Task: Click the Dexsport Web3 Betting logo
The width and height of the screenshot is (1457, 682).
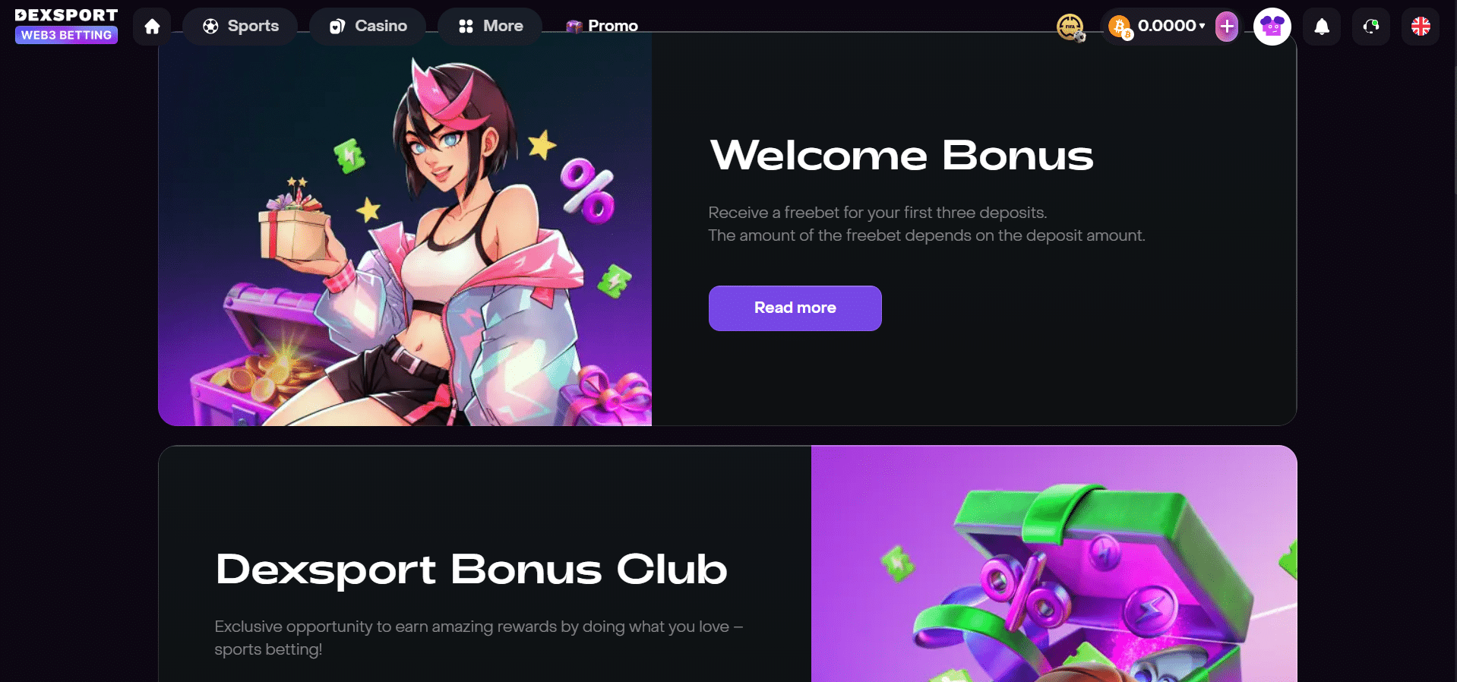Action: [66, 26]
